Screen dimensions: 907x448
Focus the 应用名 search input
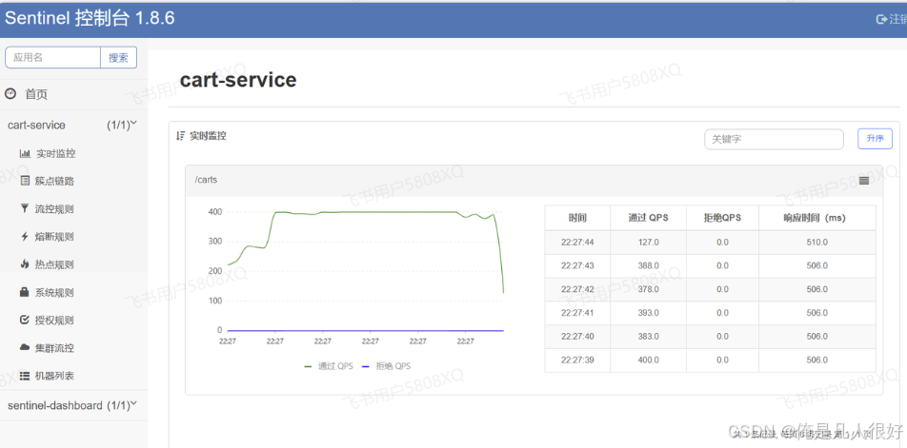[52, 58]
